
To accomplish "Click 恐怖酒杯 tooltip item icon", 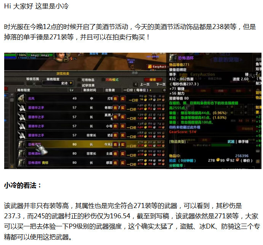I will [x=173, y=58].
